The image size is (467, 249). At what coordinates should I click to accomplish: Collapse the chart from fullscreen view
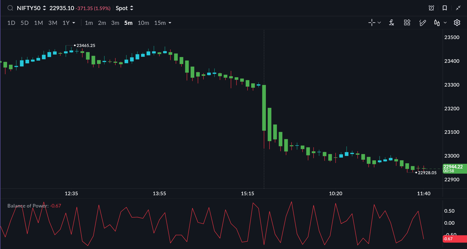click(x=458, y=8)
